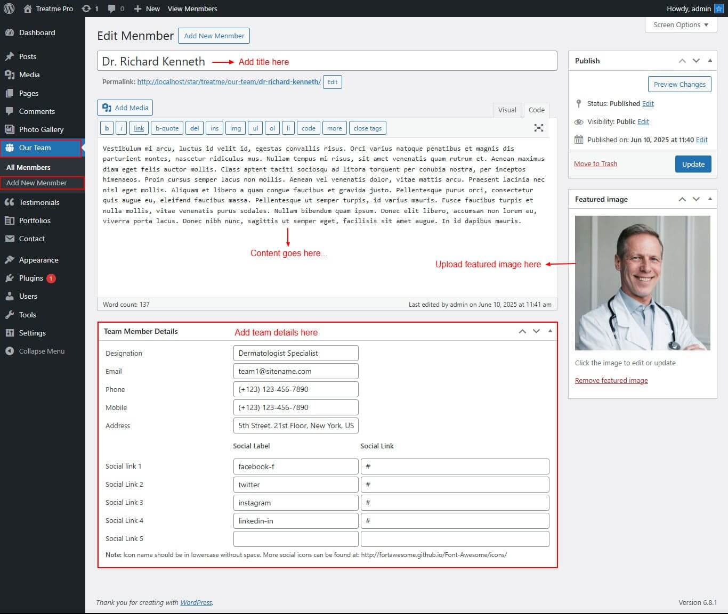Collapse the Team Member Details panel
The image size is (728, 614).
point(550,331)
